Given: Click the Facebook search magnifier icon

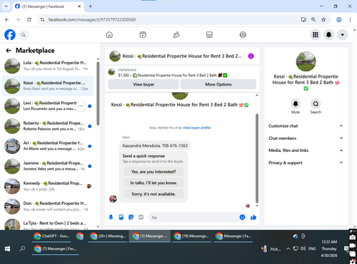Looking at the screenshot, I should (23, 35).
